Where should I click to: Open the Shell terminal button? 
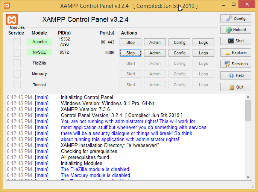[x=235, y=41]
